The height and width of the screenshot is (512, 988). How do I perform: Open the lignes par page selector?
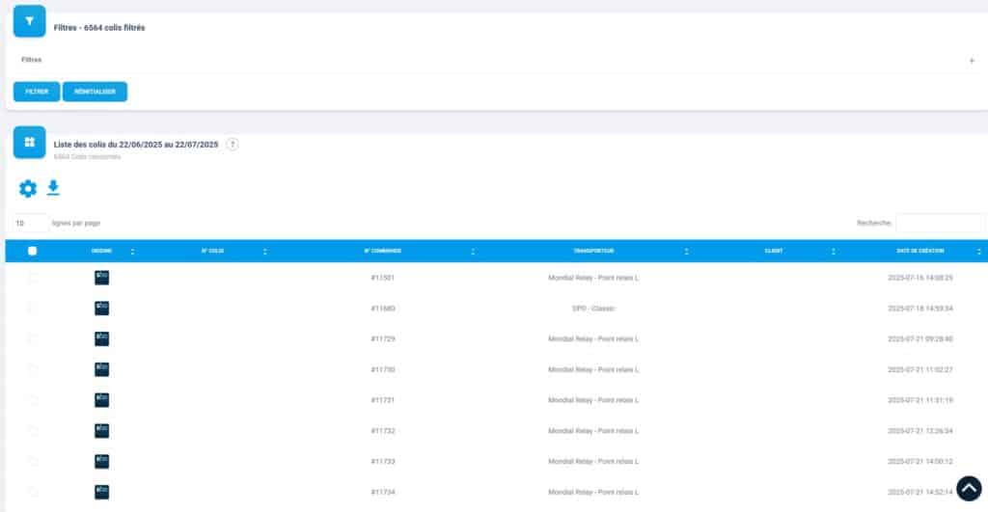point(30,223)
